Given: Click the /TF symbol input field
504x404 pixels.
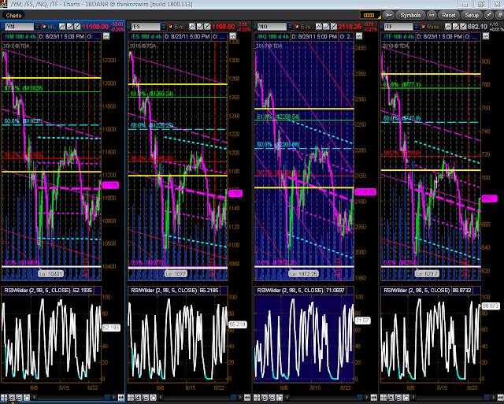Looking at the screenshot, I should click(398, 26).
